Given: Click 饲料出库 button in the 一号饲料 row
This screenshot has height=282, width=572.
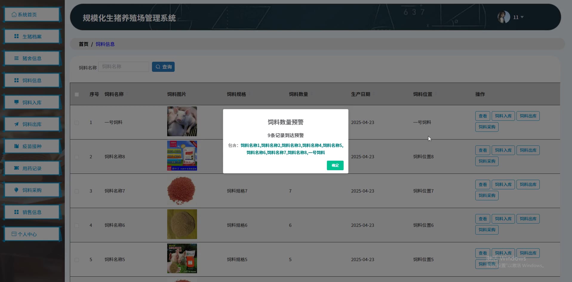Looking at the screenshot, I should point(528,116).
